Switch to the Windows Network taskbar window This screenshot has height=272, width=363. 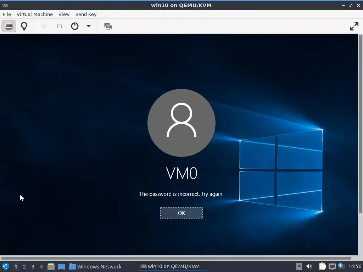pyautogui.click(x=95, y=266)
